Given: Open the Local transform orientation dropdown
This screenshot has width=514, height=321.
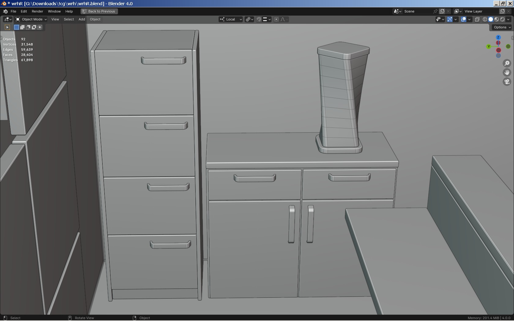Looking at the screenshot, I should point(231,19).
